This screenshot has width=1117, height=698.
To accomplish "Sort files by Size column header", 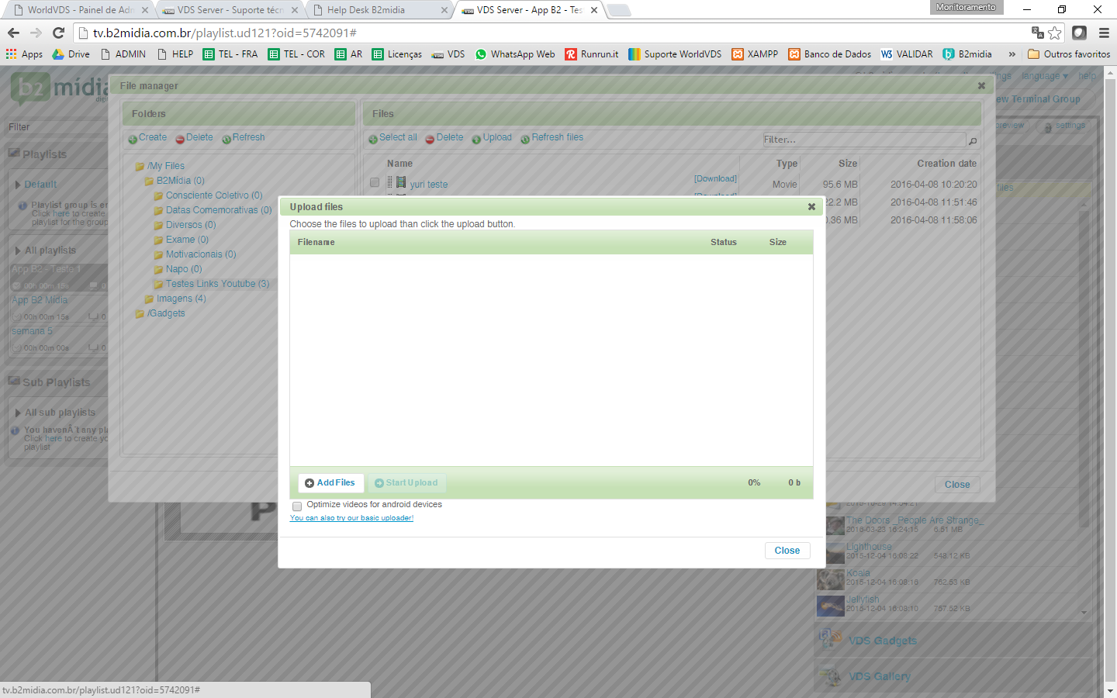I will point(848,164).
